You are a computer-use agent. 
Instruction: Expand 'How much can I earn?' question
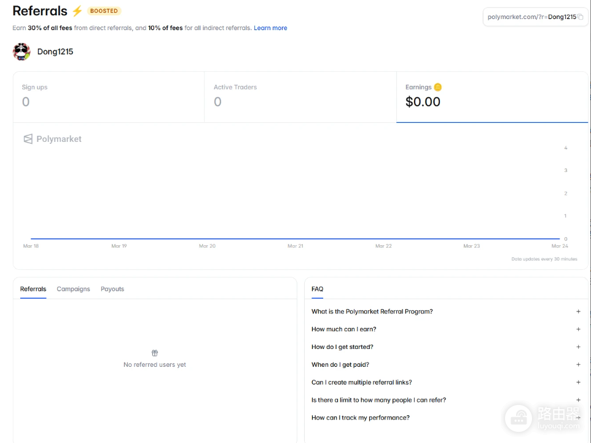point(446,329)
